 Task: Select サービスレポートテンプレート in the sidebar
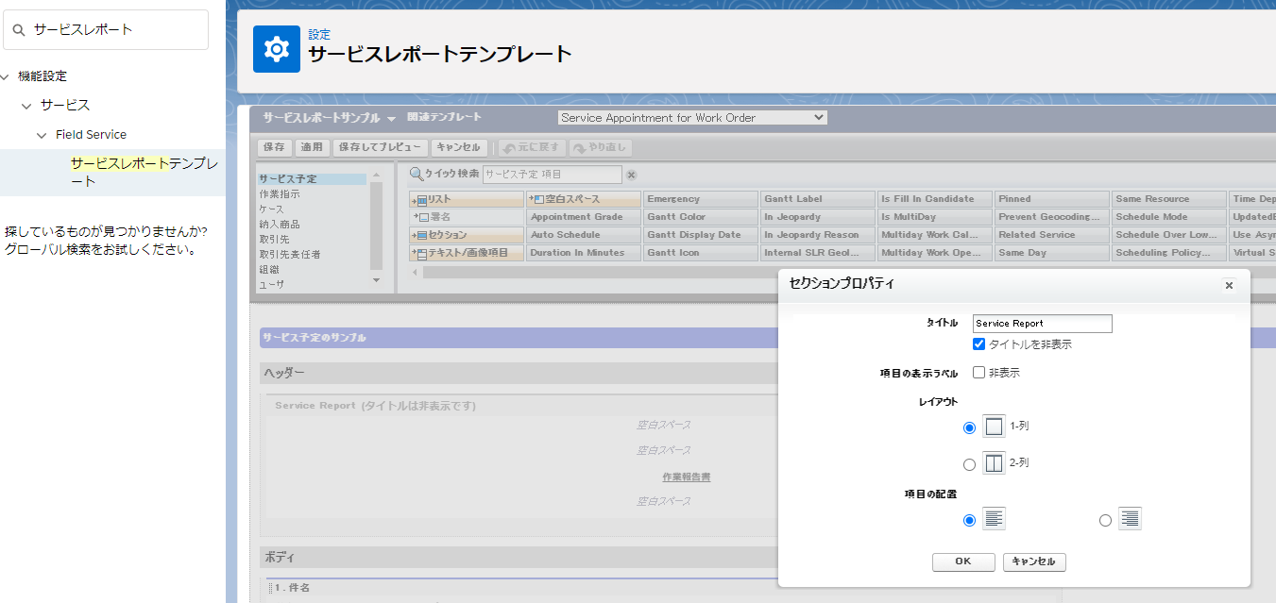[x=144, y=172]
